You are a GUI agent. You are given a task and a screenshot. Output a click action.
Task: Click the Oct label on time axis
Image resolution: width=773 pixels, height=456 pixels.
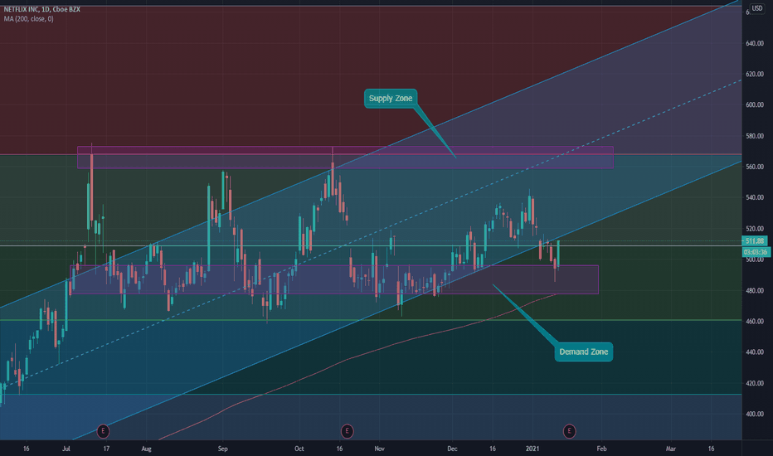(x=299, y=449)
